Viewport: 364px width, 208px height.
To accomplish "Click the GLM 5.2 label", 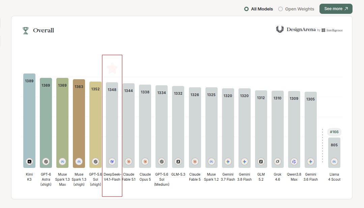I will (x=261, y=177).
